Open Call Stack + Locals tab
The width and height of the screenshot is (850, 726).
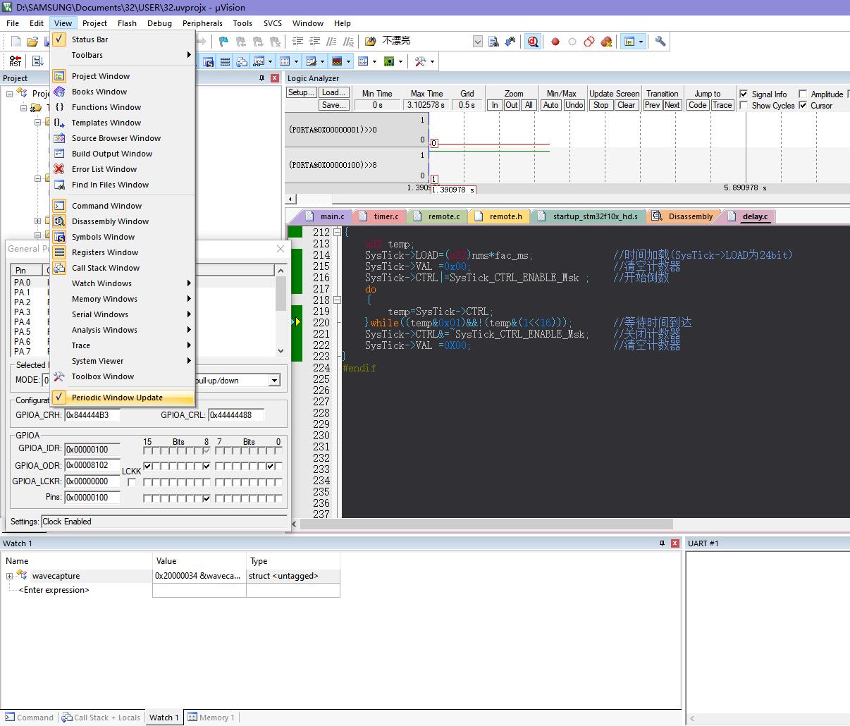101,718
